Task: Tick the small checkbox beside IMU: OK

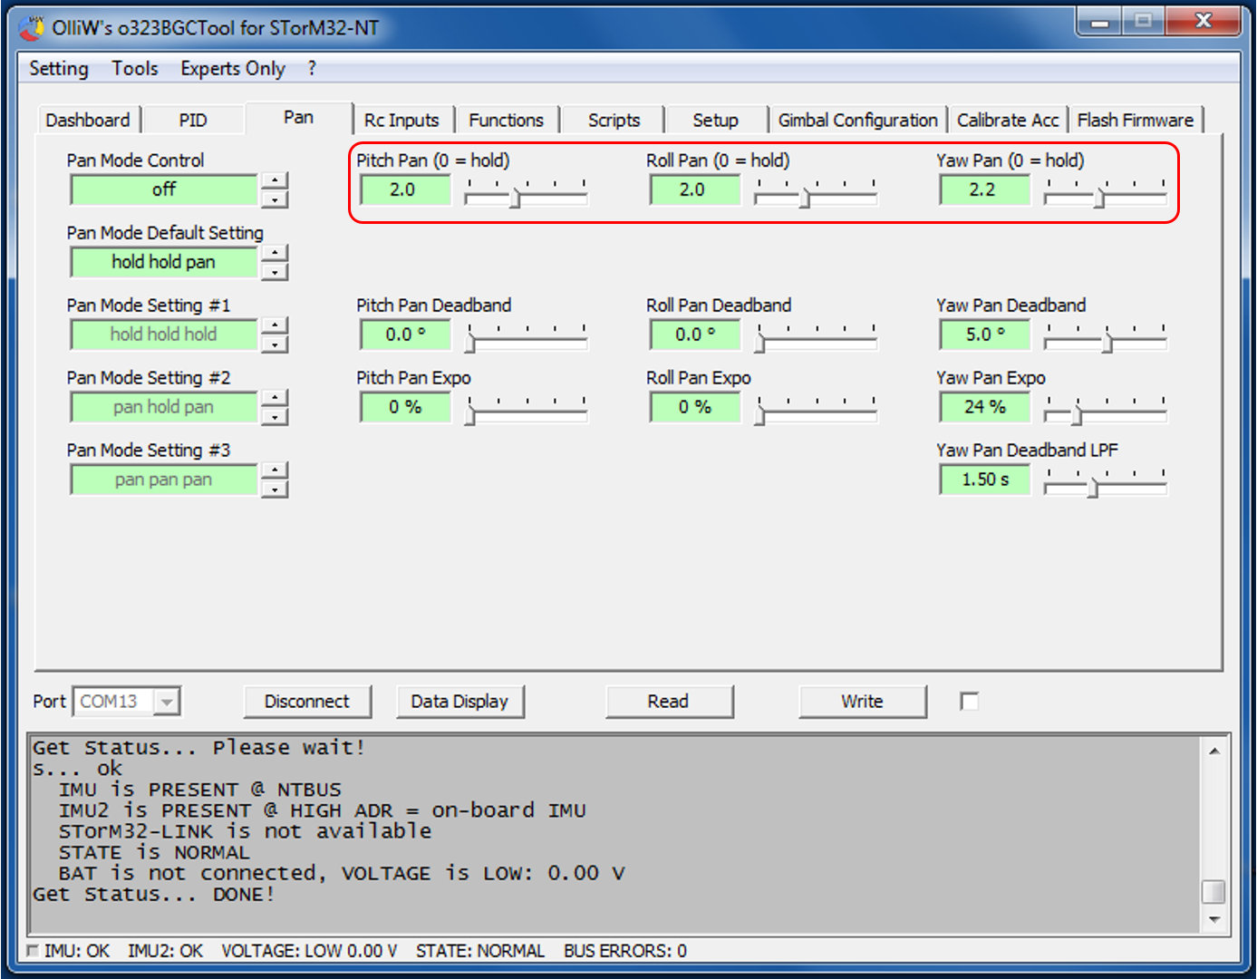Action: [34, 950]
